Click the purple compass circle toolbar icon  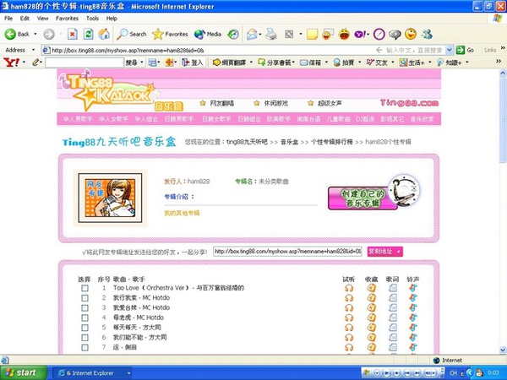379,35
